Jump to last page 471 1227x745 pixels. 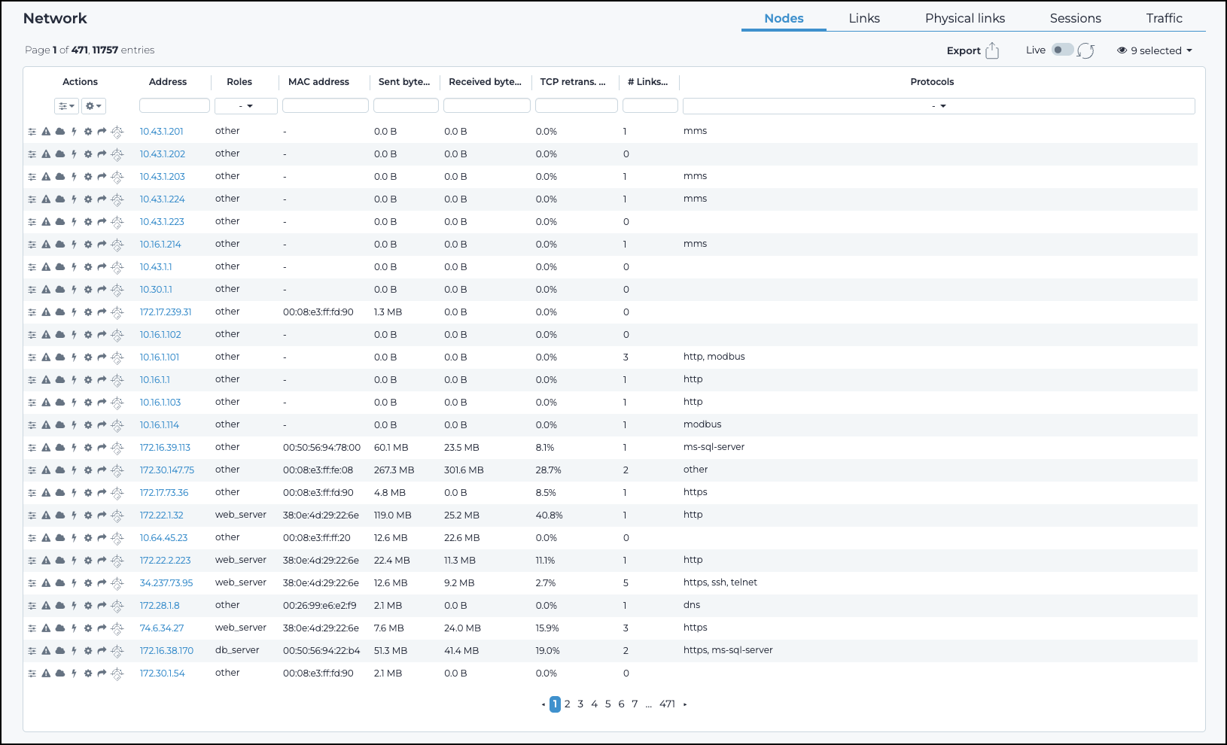coord(667,704)
